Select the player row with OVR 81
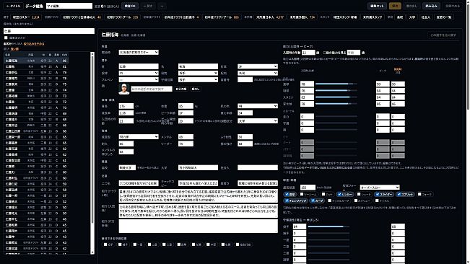 [x=36, y=66]
